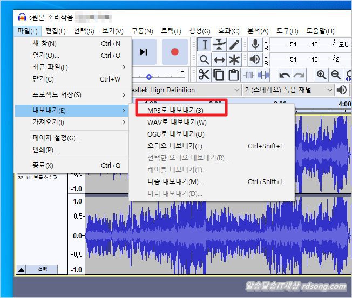Select WAV로 내보내기(W)
The height and width of the screenshot is (298, 352).
pos(212,123)
